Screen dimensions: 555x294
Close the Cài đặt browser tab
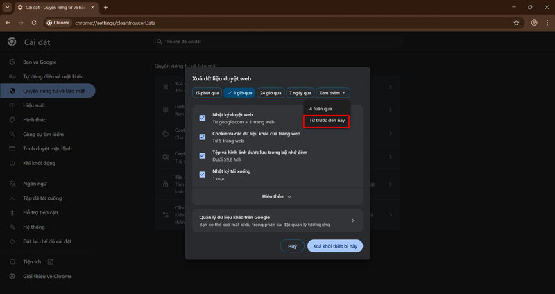[92, 7]
